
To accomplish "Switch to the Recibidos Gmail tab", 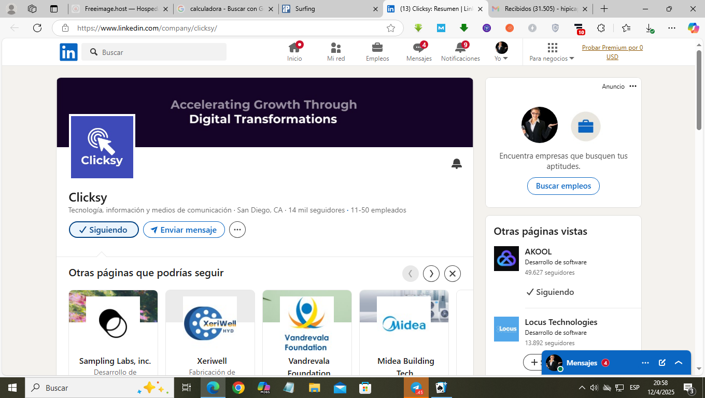I will click(540, 9).
